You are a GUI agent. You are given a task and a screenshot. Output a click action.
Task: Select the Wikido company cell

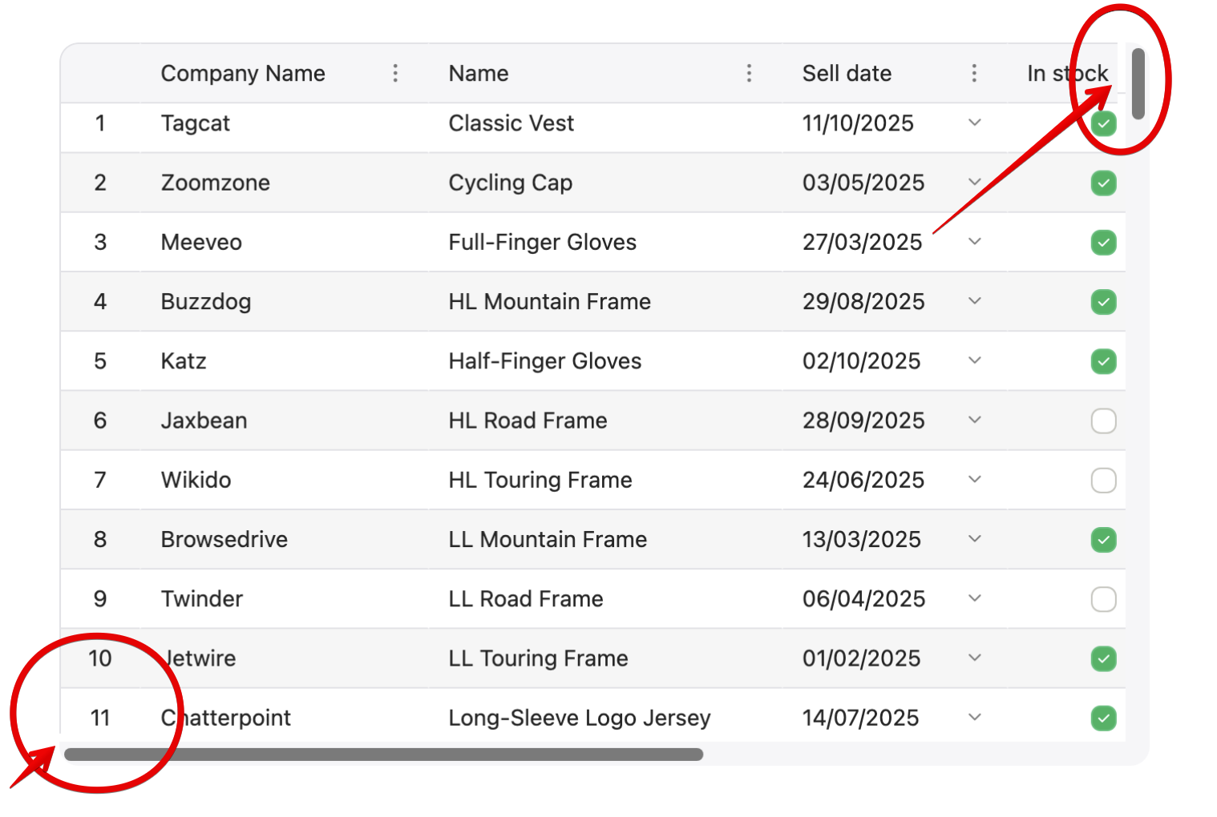[285, 480]
